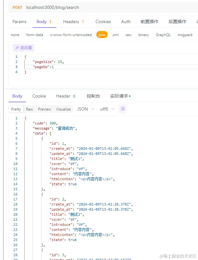
Task: Click the "pageNo":1 line in request
Action: point(43,67)
